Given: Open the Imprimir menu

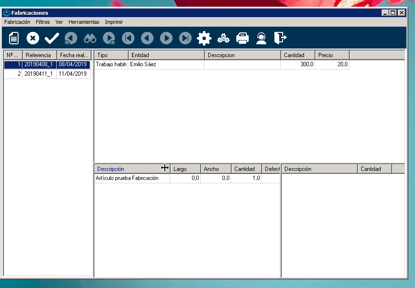Looking at the screenshot, I should pyautogui.click(x=114, y=22).
